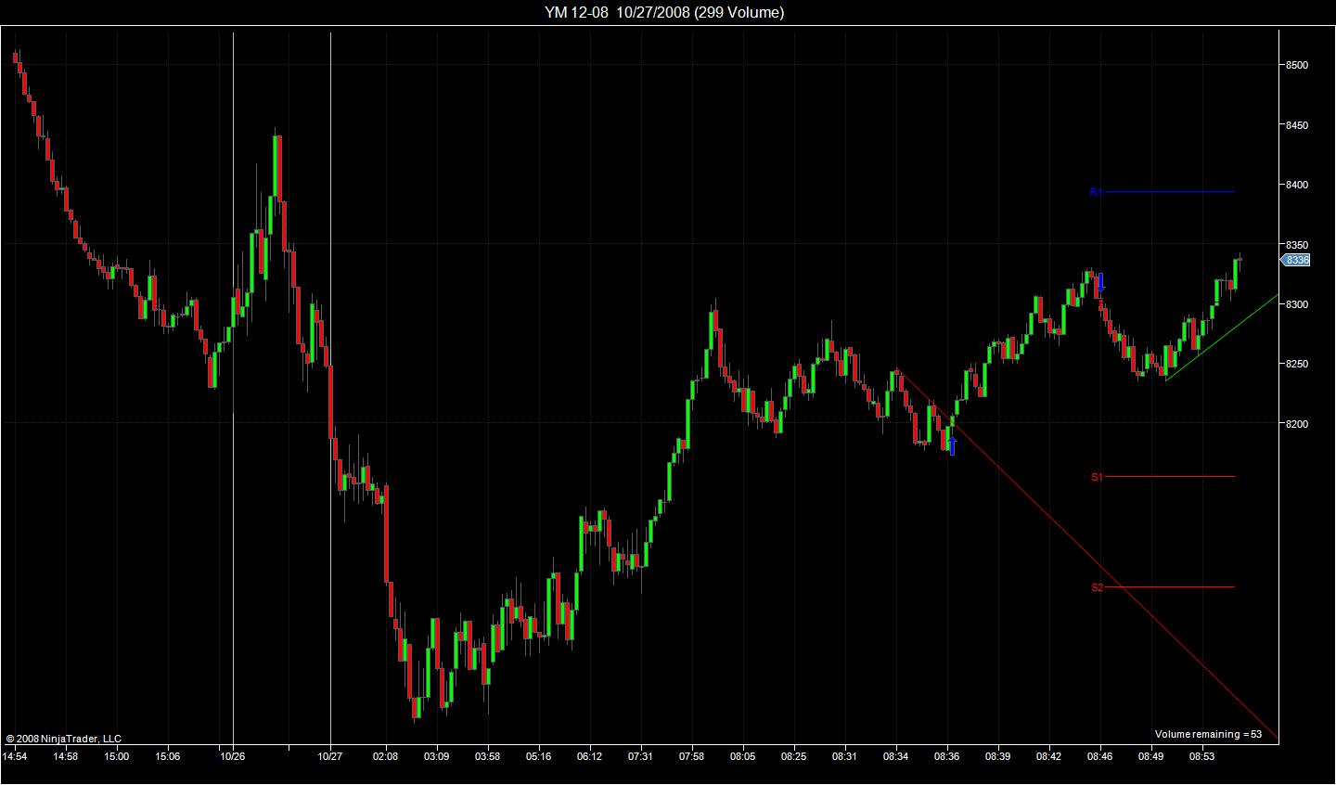The width and height of the screenshot is (1336, 785).
Task: Click the 07:58 time axis label
Action: 691,756
